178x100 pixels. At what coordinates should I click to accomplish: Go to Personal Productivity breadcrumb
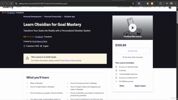[x=53, y=17]
